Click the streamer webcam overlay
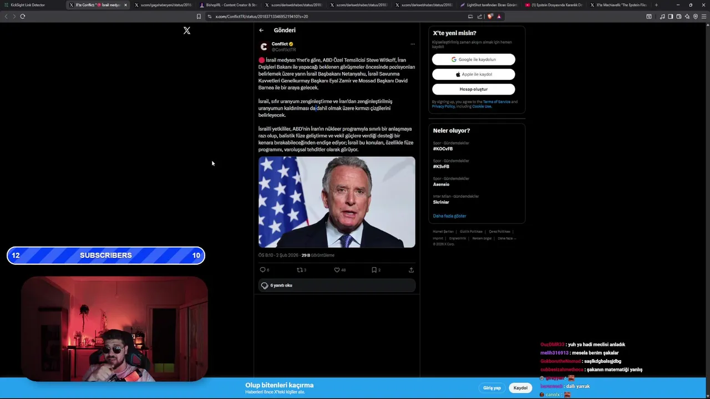The image size is (710, 399). pos(115,329)
